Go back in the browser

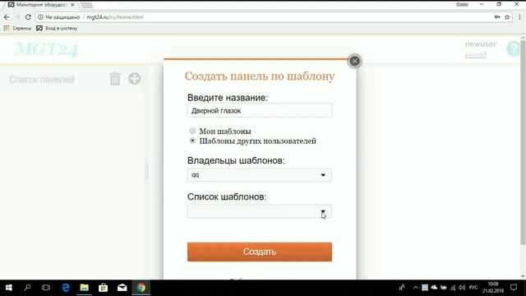pyautogui.click(x=7, y=17)
